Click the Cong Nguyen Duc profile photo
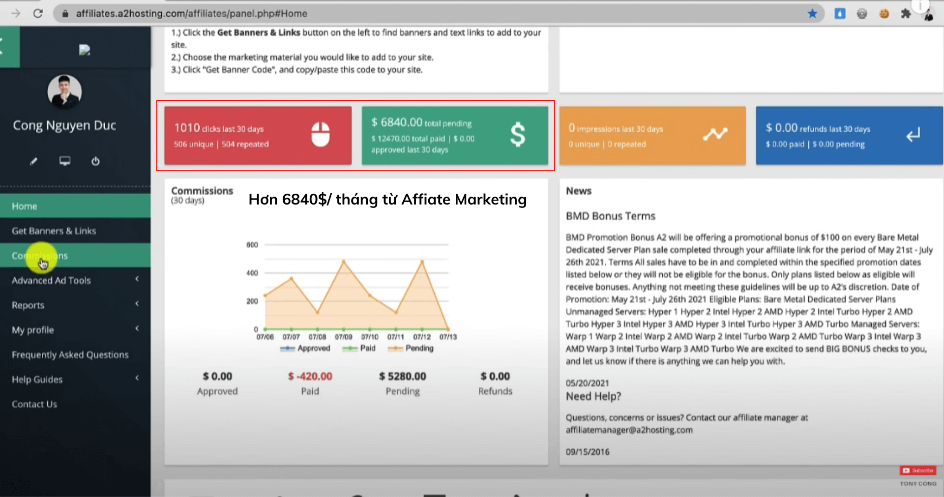 pyautogui.click(x=64, y=91)
